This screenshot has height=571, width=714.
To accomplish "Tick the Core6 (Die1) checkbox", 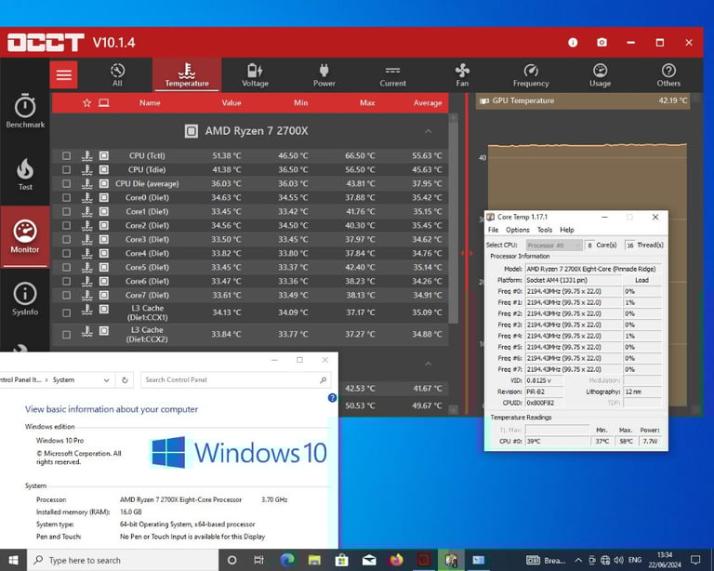I will click(x=67, y=282).
